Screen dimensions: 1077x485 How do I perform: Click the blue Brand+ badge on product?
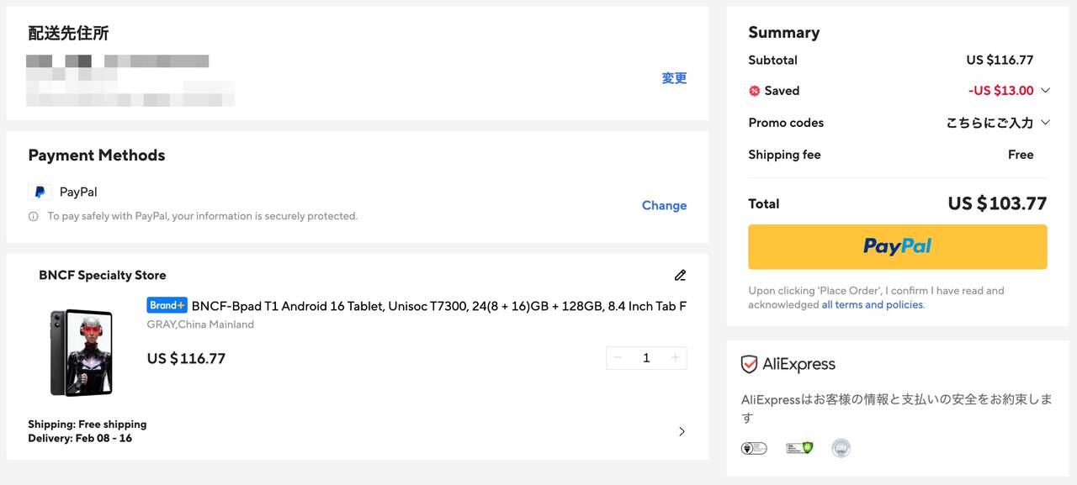[167, 305]
